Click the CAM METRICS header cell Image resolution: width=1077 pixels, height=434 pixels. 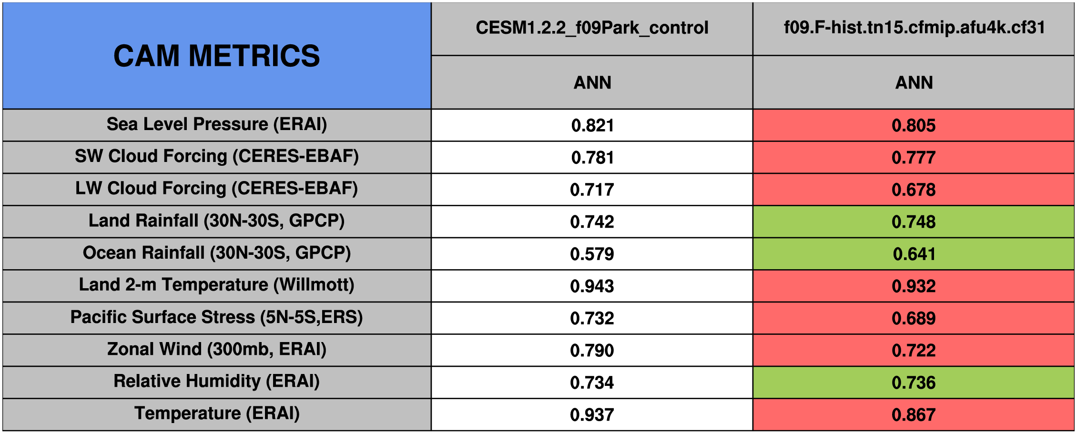pos(217,56)
